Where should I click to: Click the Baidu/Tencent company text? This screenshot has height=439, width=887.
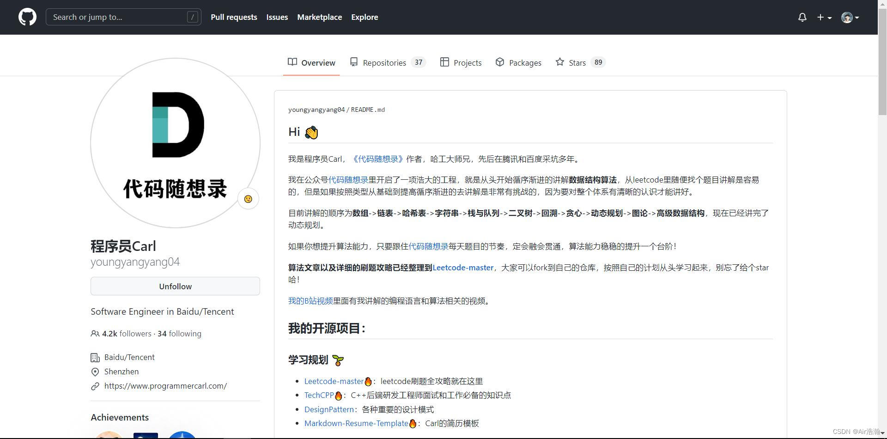[129, 357]
